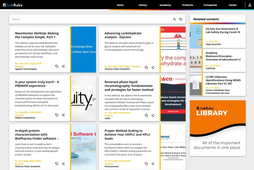Viewport: 254px width, 170px height.
Task: Open the Library menu item
Action: (x=143, y=5)
